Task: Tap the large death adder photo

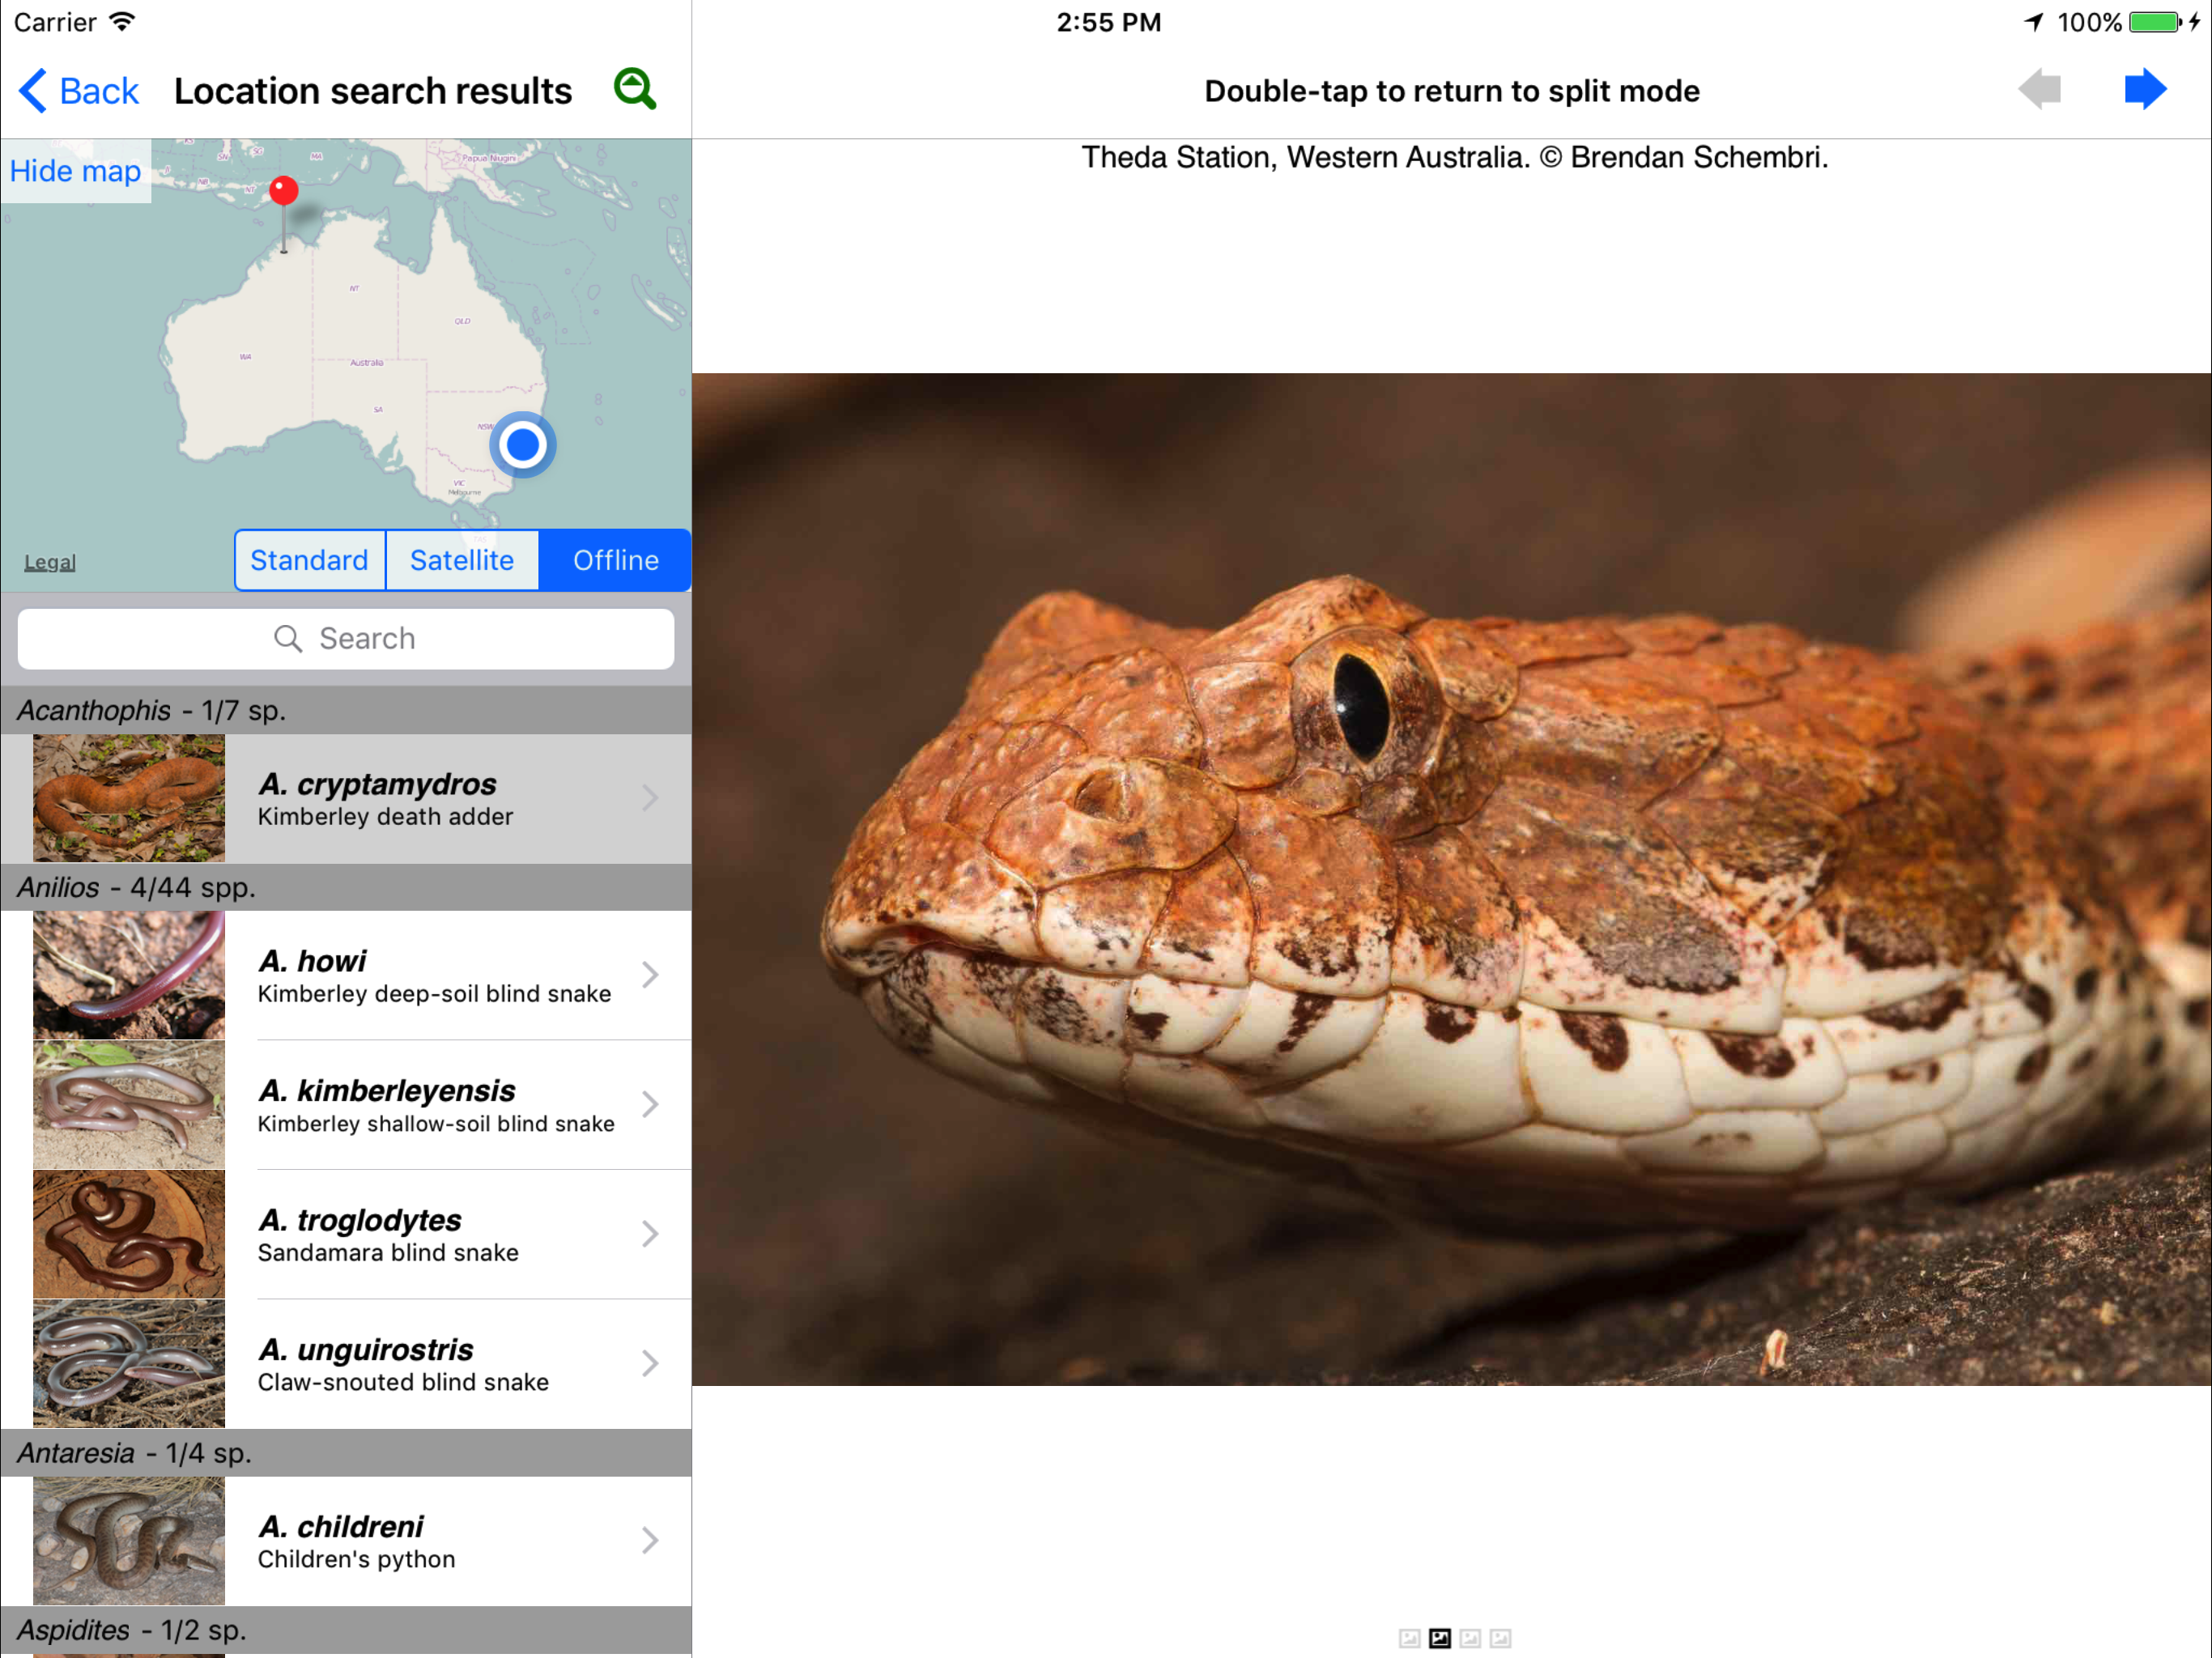Action: 1451,879
